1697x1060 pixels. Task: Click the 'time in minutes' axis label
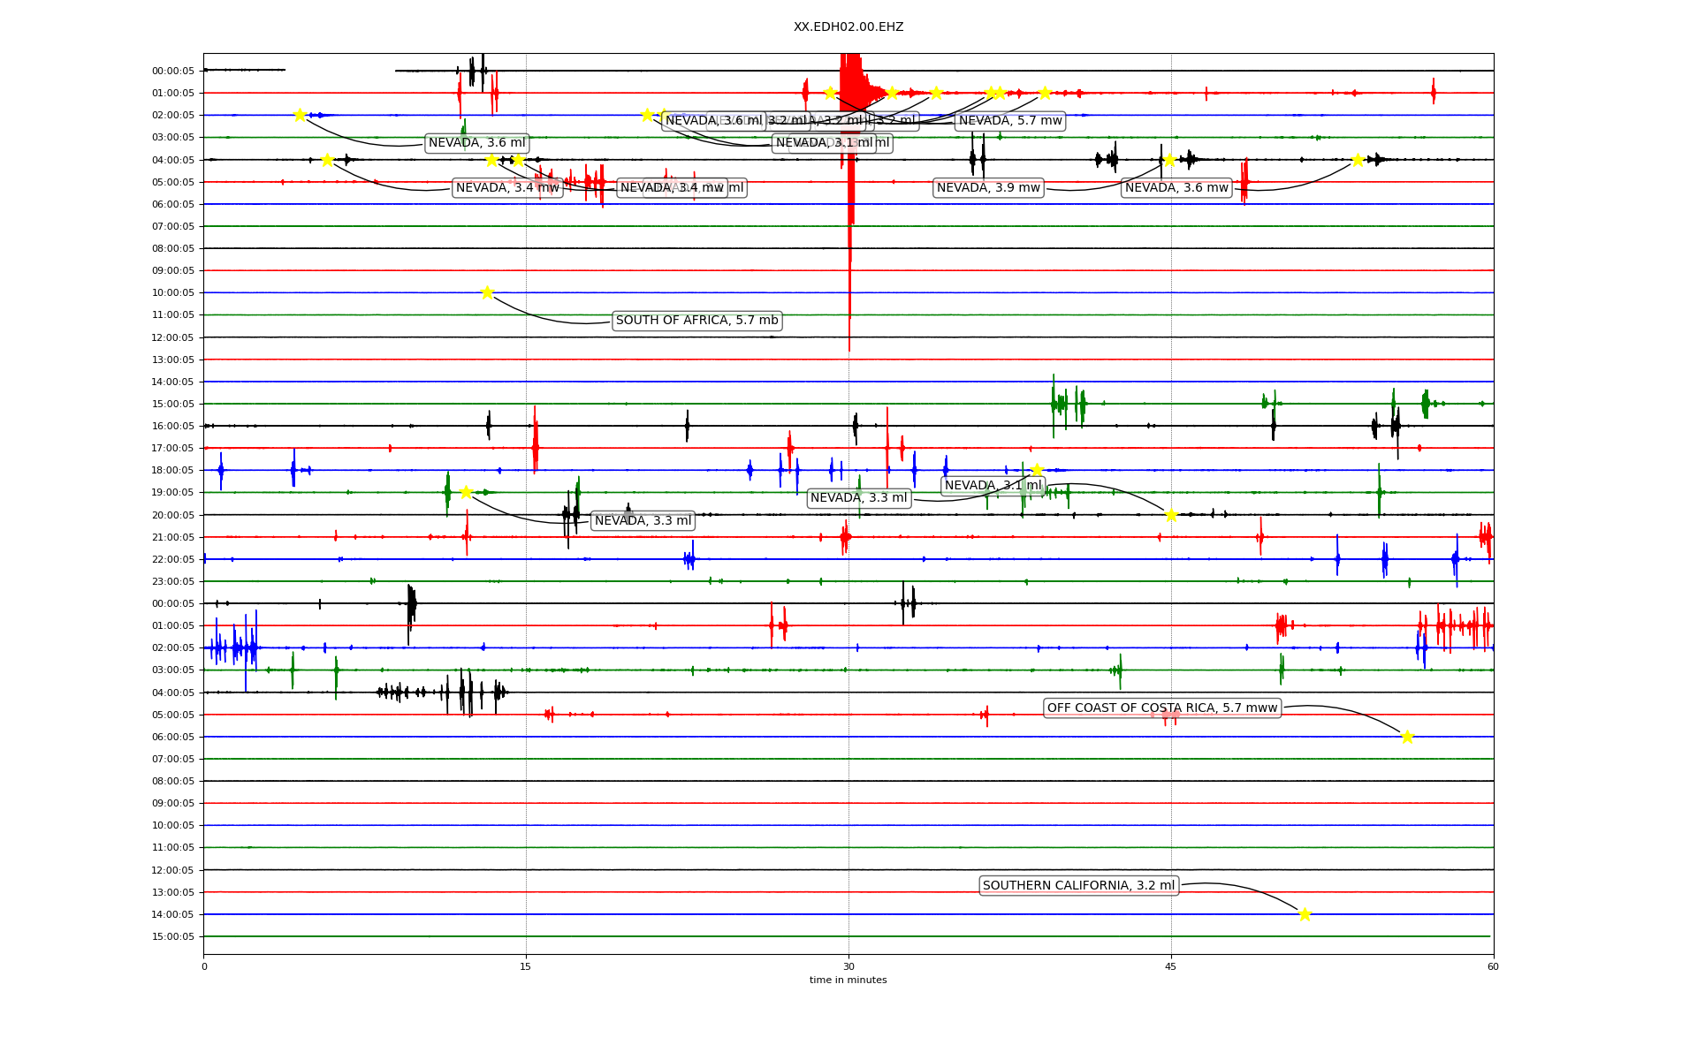(x=848, y=980)
